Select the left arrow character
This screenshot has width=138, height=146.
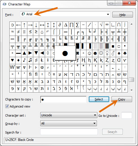point(18,25)
